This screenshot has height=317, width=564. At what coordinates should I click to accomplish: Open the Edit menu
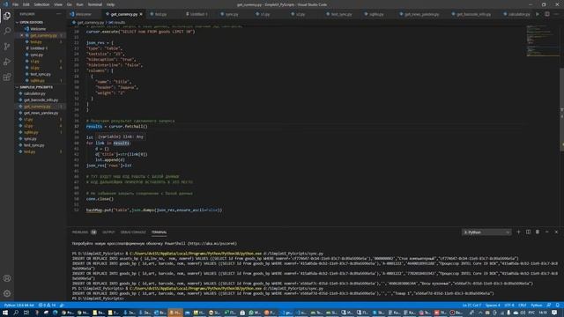coord(26,4)
